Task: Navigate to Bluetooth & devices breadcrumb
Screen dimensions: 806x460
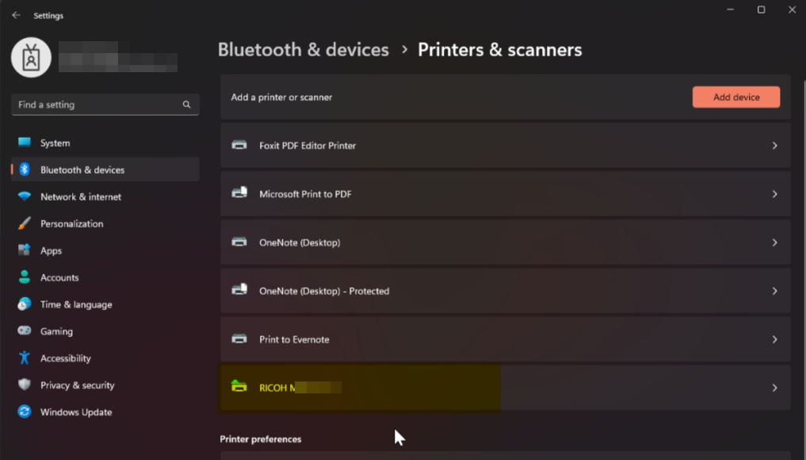Action: click(303, 50)
